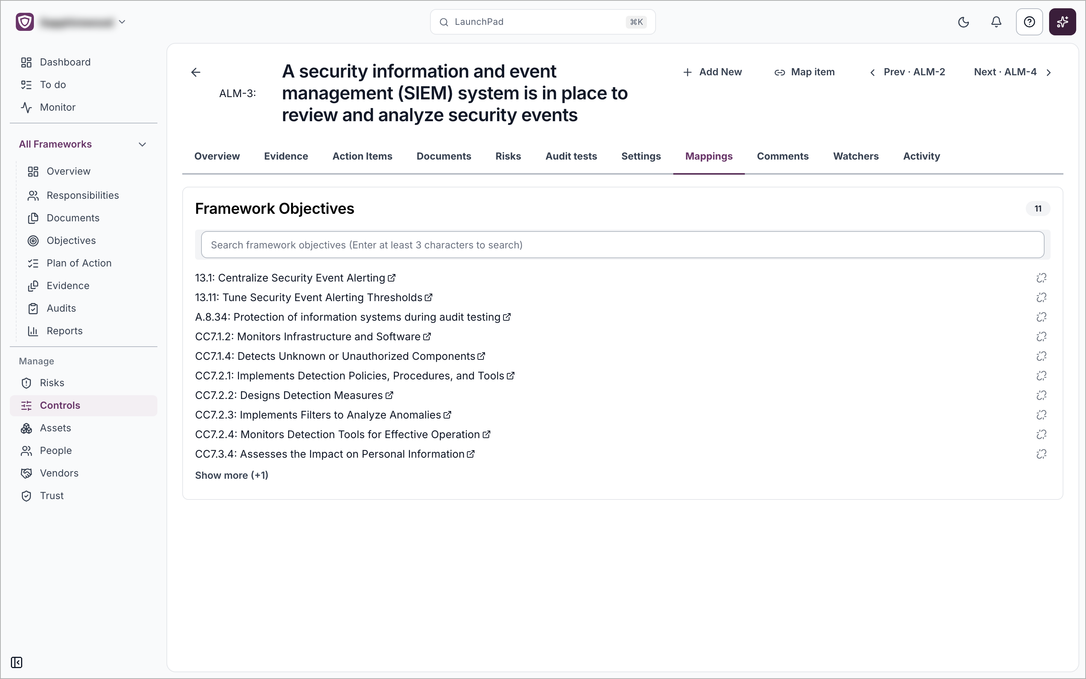Open the Activity tab
This screenshot has height=679, width=1086.
921,156
